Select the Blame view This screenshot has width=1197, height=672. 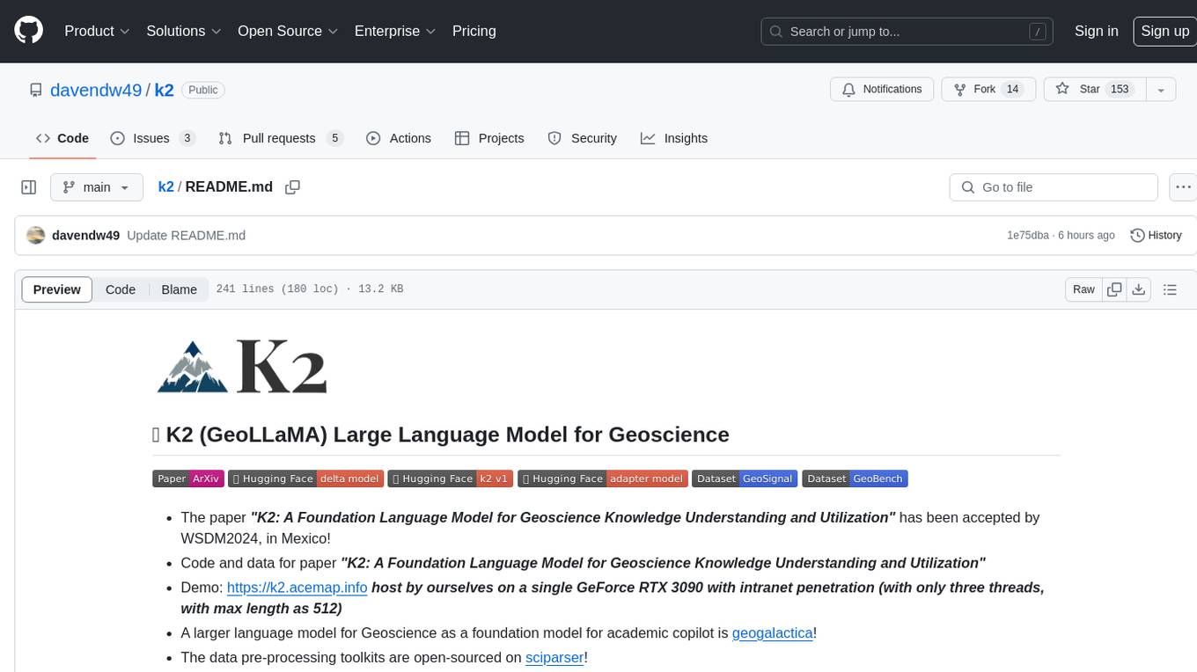click(x=179, y=289)
